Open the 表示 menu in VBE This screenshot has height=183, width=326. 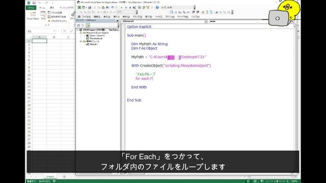coord(107,17)
